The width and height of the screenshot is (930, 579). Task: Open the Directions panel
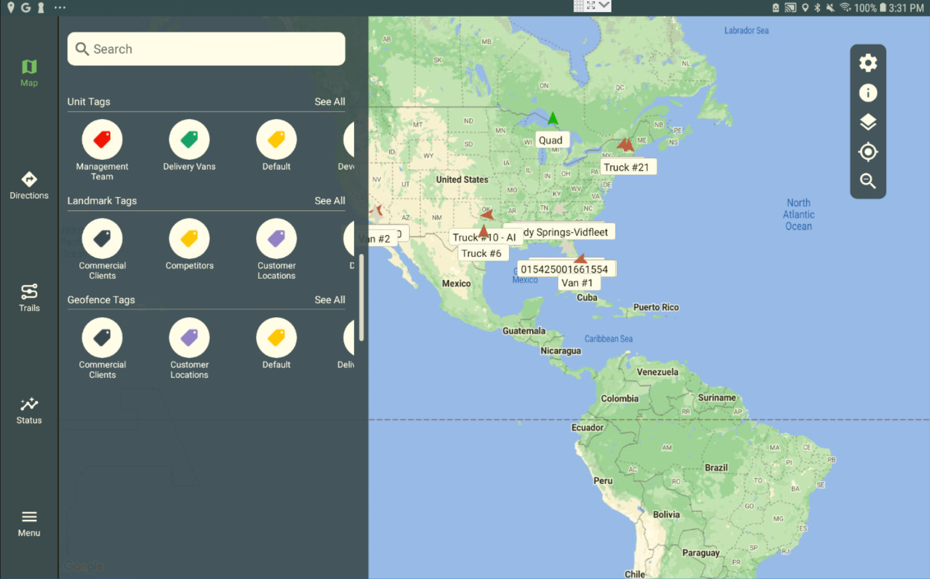29,184
